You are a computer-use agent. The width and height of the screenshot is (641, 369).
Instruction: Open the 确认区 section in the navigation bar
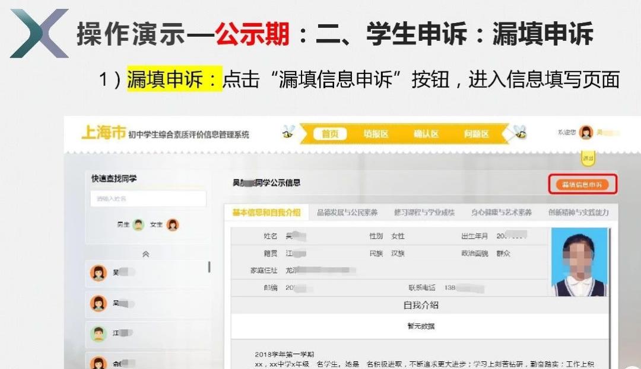[428, 134]
